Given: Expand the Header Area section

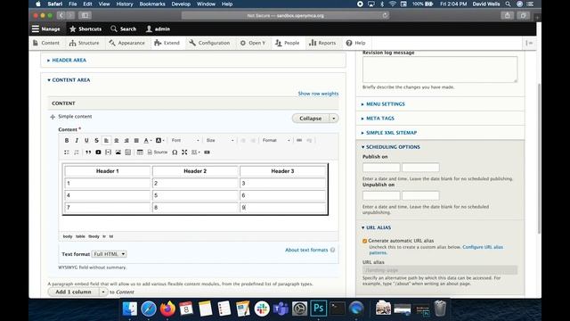Looking at the screenshot, I should point(69,60).
